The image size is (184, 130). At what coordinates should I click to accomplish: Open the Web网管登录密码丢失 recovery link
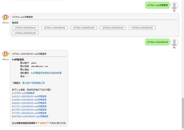click(x=46, y=73)
